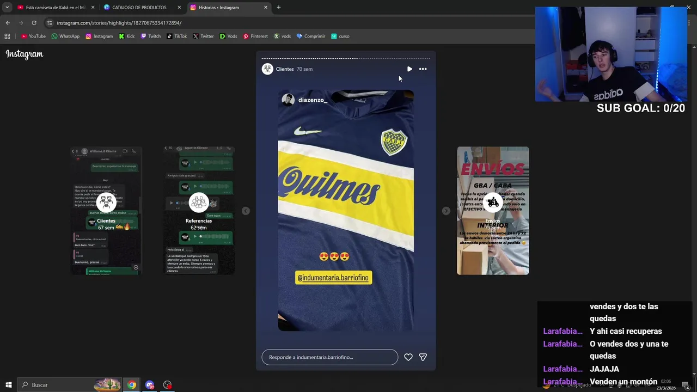Open Referencias highlight thumbnail
This screenshot has height=392, width=697.
[x=199, y=211]
